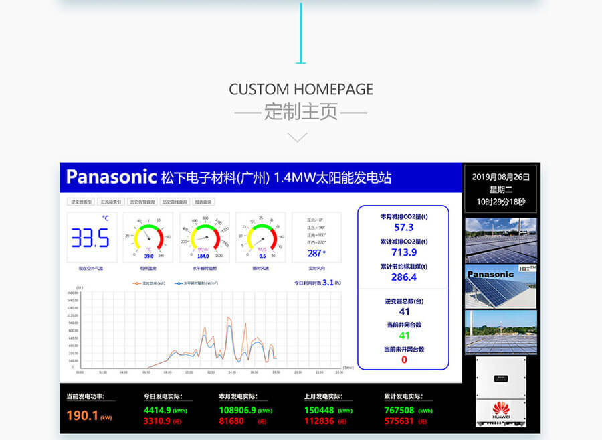
Task: Open the third rooftop solar array thumbnail
Action: point(500,332)
